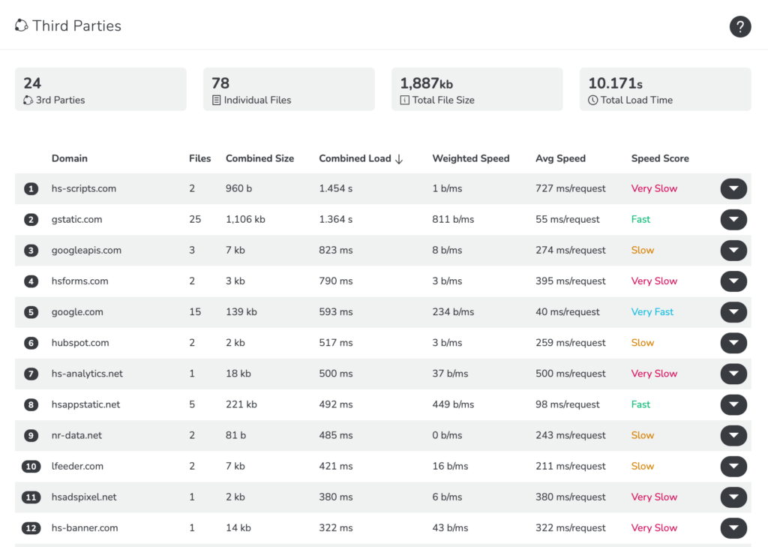This screenshot has width=768, height=547.
Task: Click the 811 b/ms weighted speed value
Action: [x=453, y=220]
